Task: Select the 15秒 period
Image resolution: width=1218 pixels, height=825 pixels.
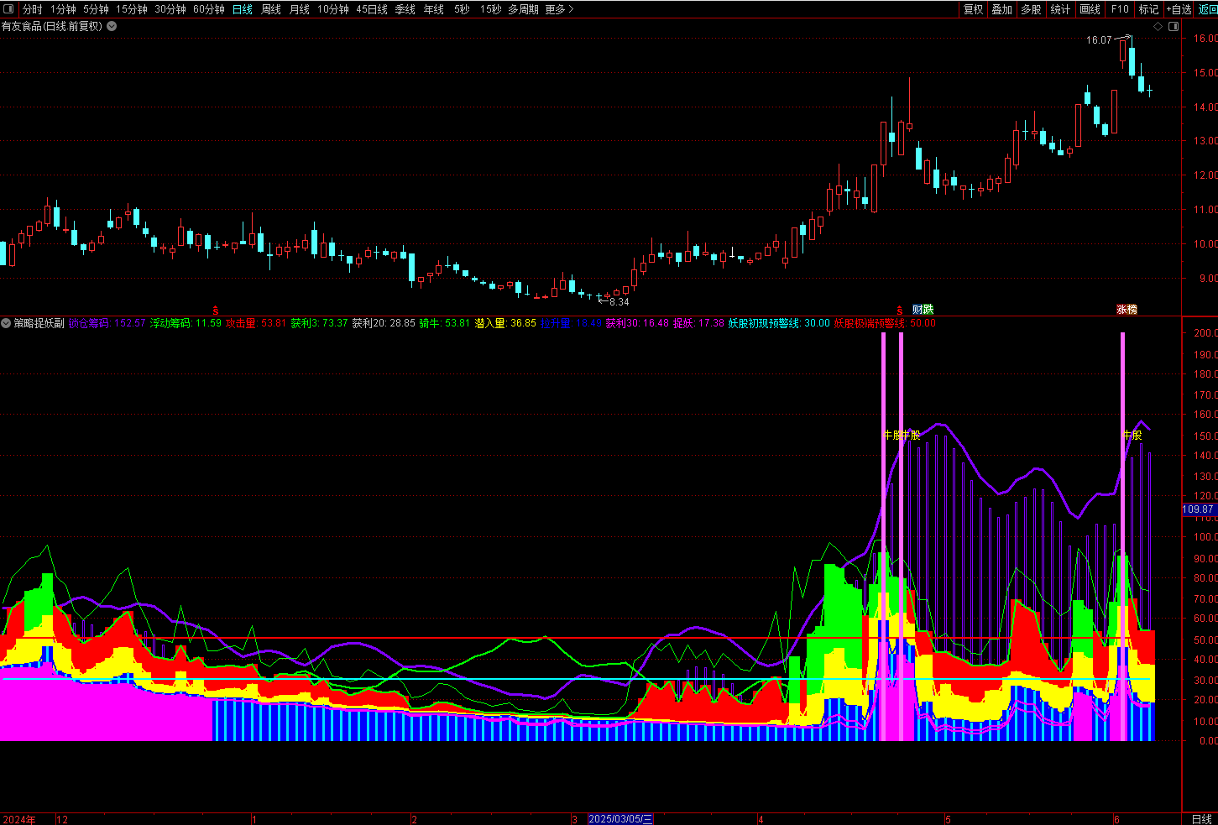Action: (x=490, y=9)
